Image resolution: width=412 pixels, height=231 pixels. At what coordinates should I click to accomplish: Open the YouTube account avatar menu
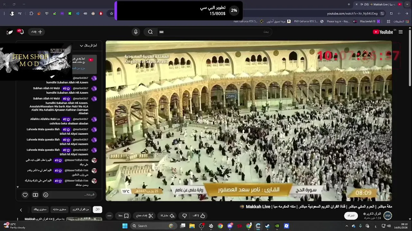(x=10, y=32)
